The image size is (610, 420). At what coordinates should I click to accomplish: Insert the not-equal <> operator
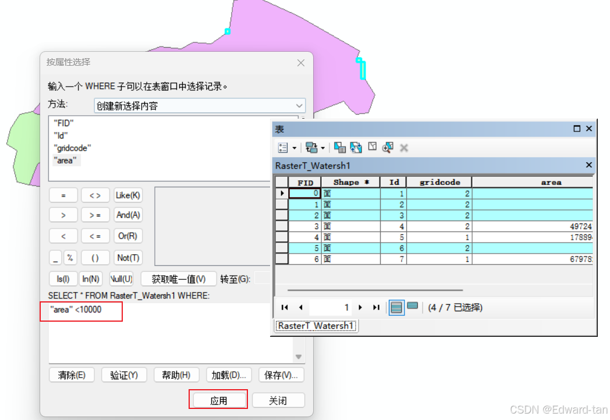pos(95,195)
